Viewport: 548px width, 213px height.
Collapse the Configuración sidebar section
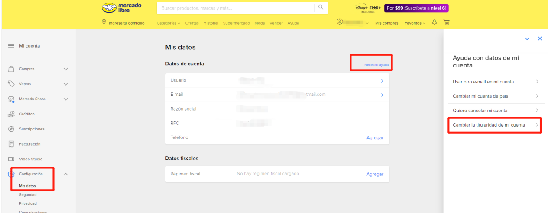point(66,174)
